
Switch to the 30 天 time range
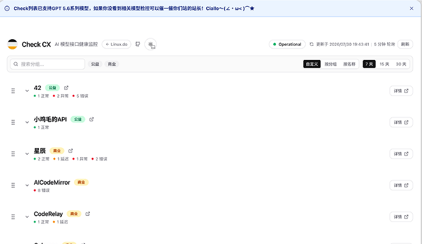coord(401,64)
